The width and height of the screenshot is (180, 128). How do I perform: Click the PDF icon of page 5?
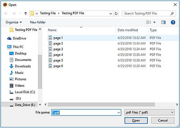(x=50, y=60)
